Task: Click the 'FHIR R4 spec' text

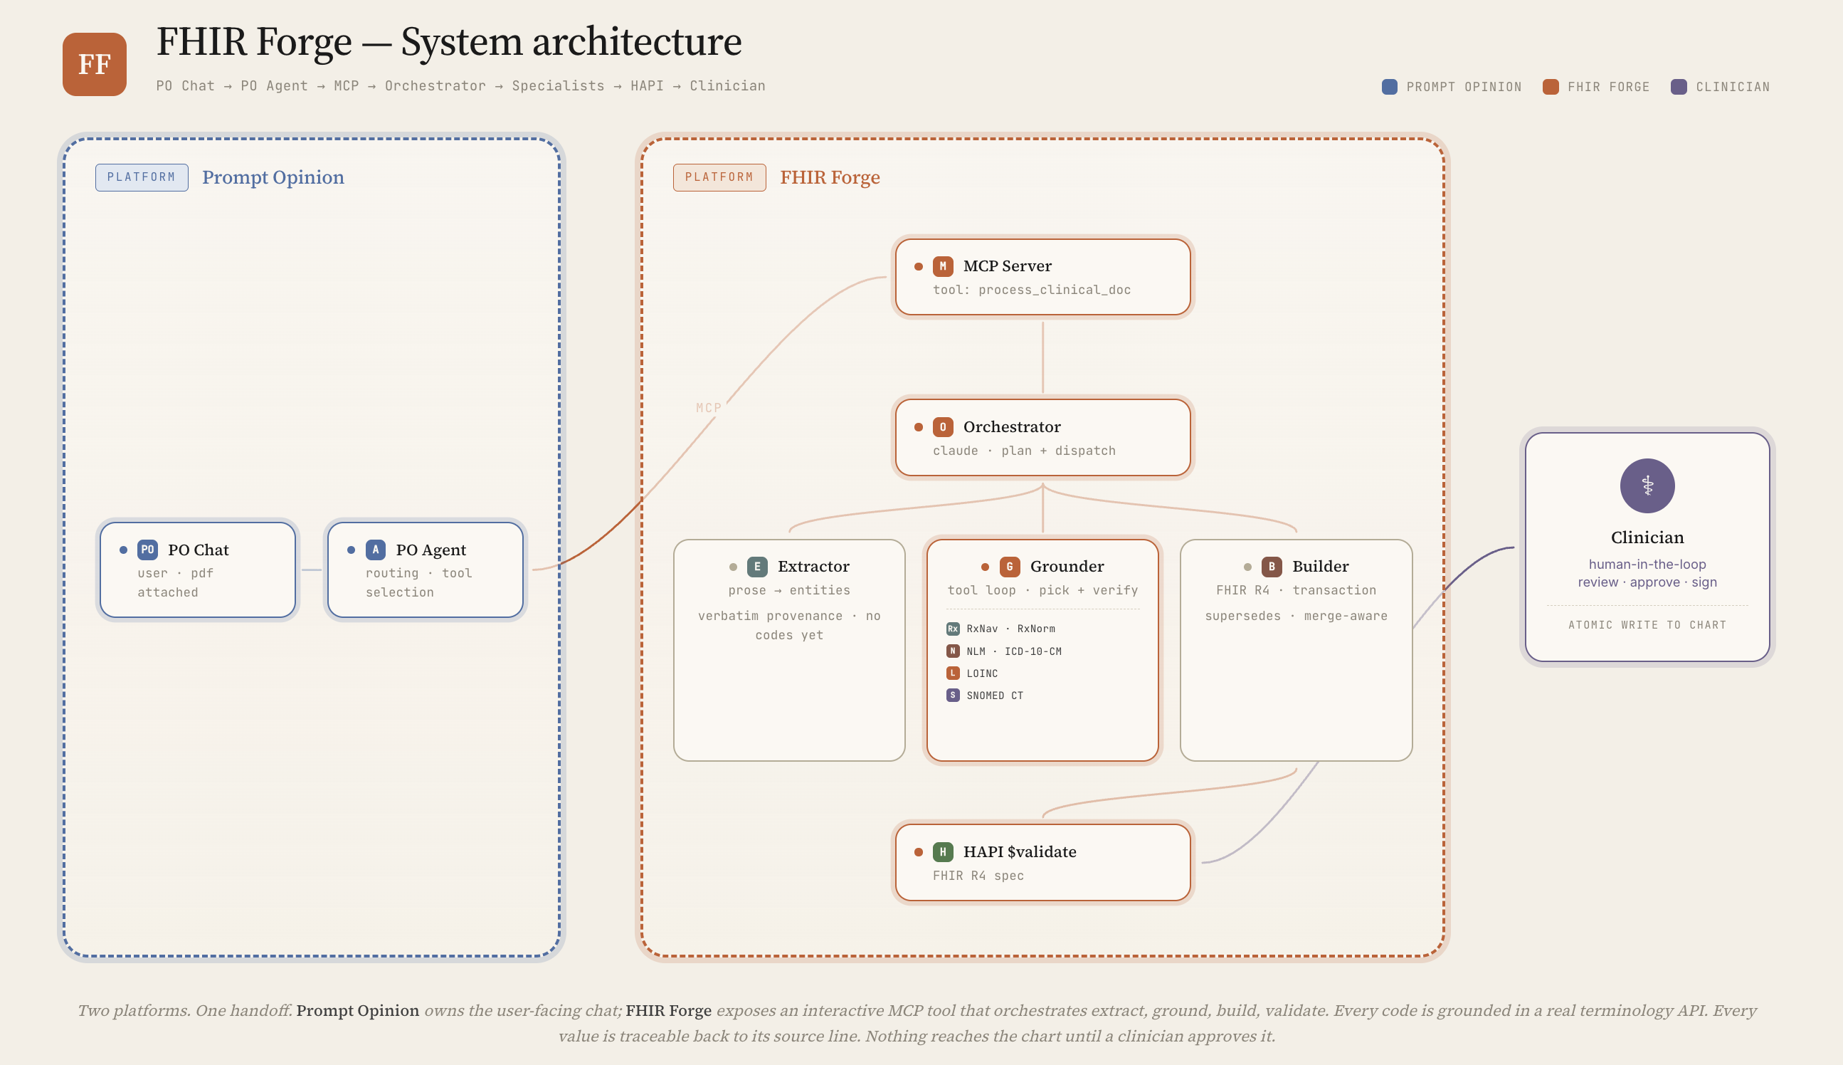Action: pos(978,876)
